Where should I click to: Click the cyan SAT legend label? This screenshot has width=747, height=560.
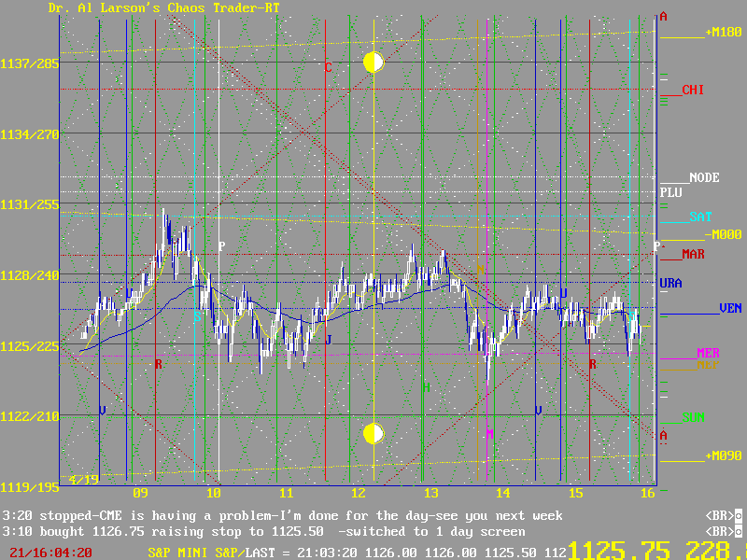click(700, 217)
